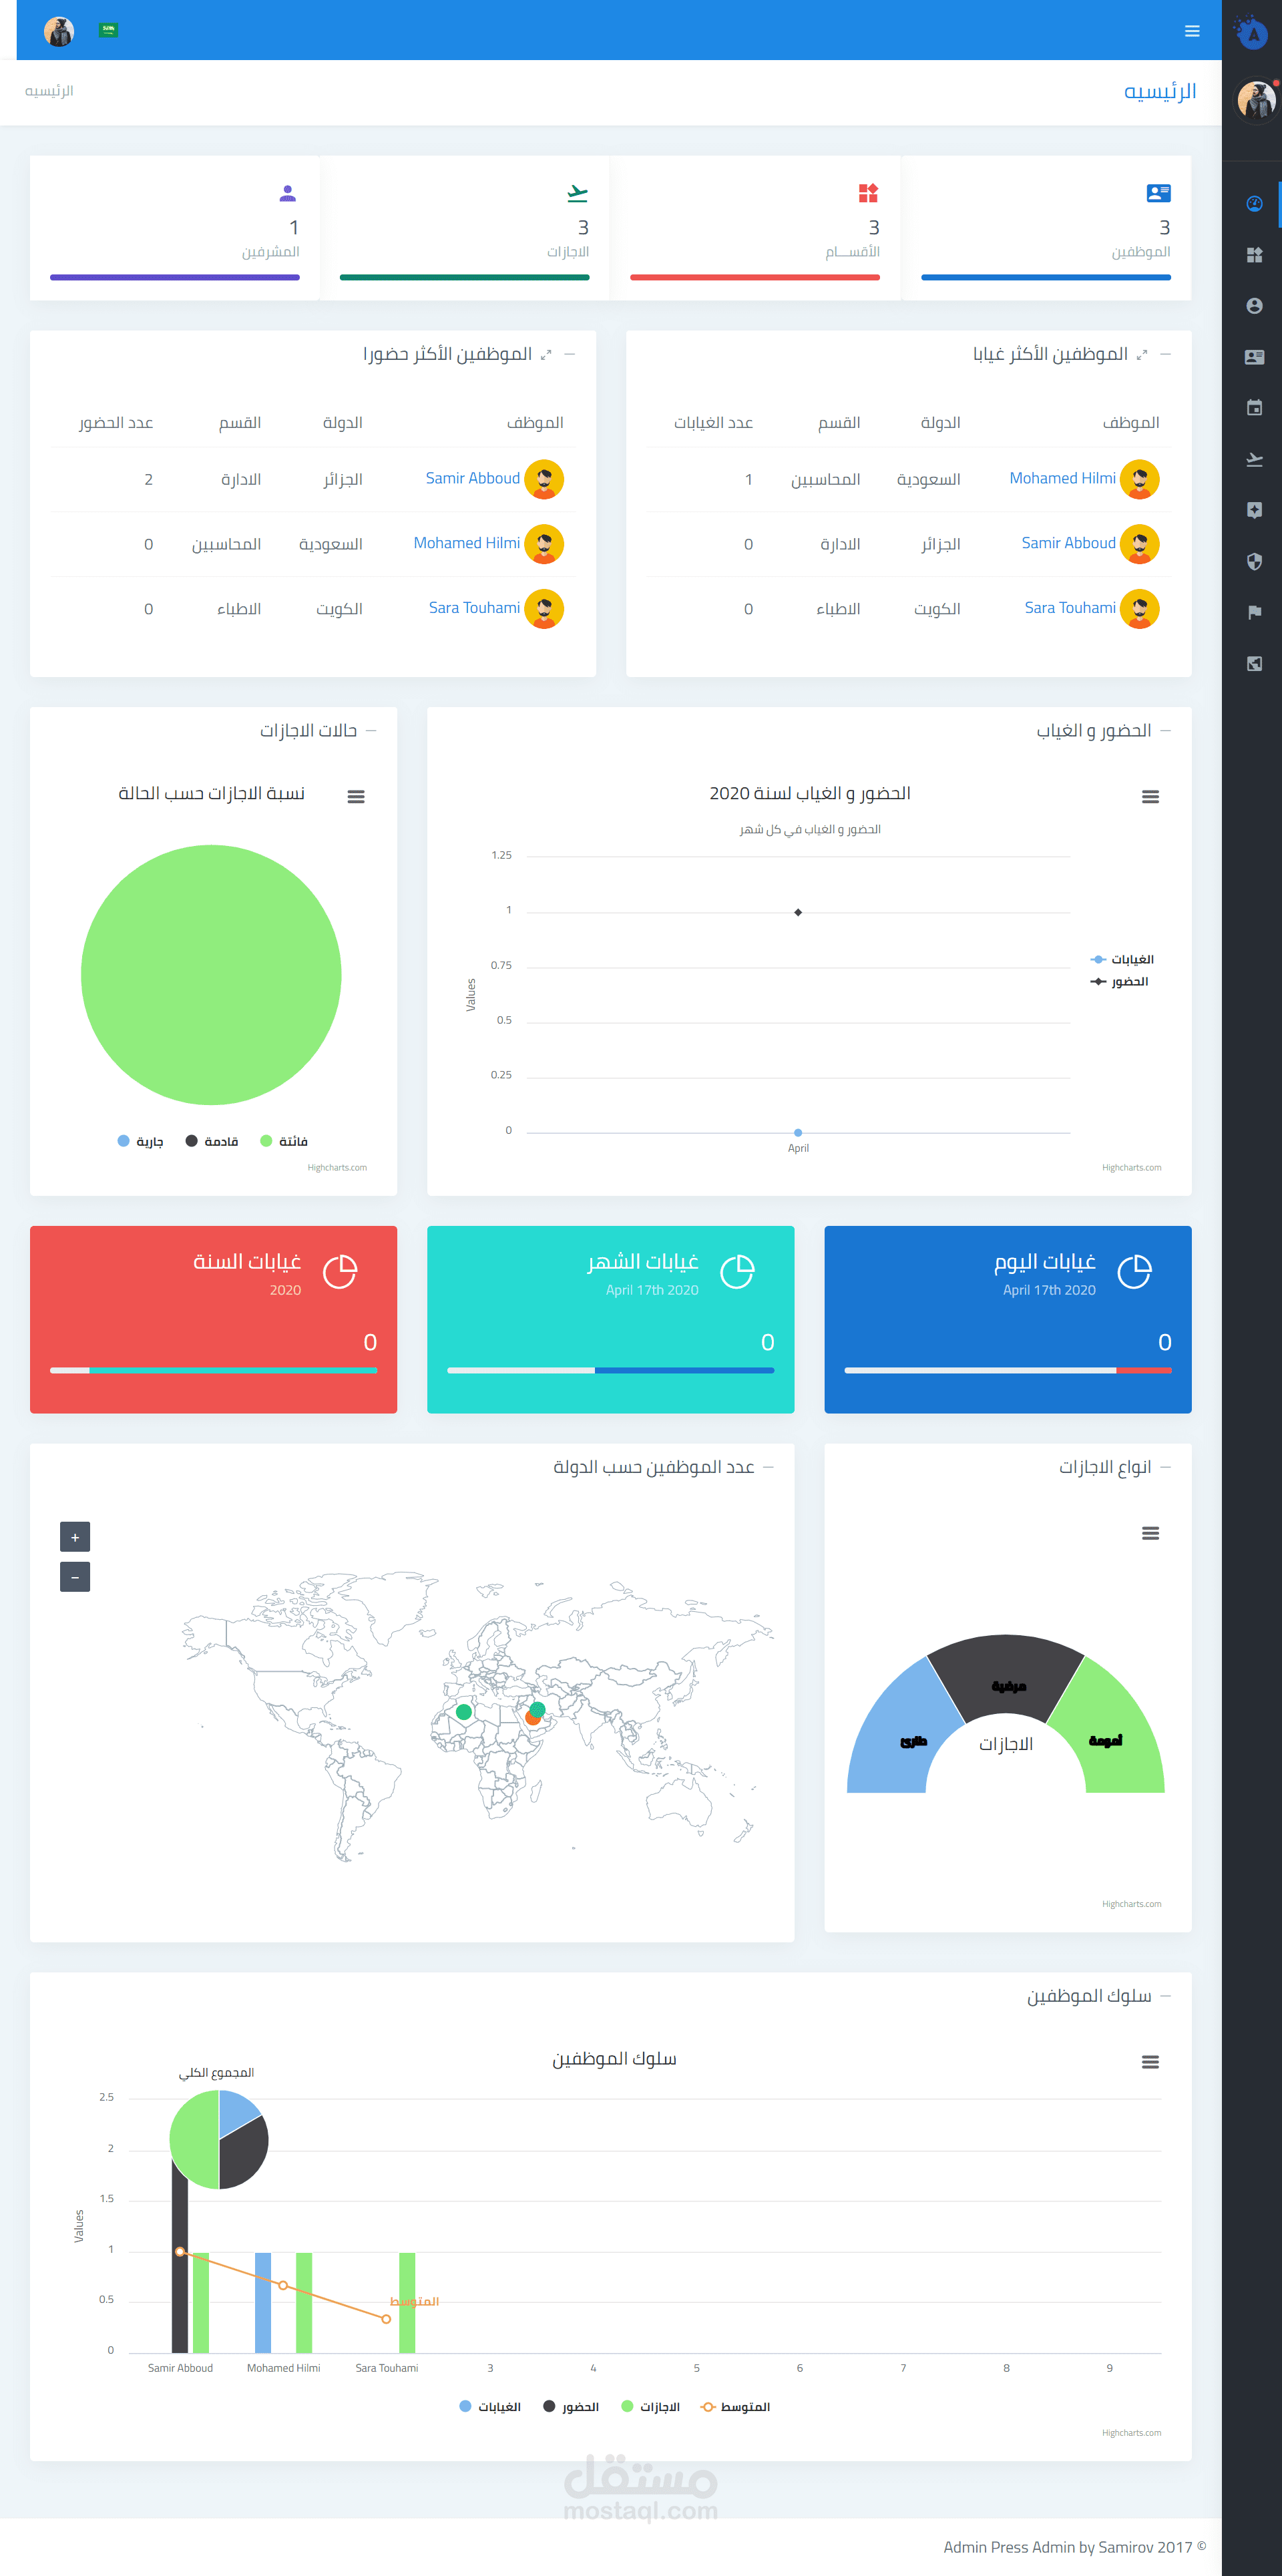Open the departments widgets sidebar icon
The image size is (1282, 2576).
[1254, 255]
